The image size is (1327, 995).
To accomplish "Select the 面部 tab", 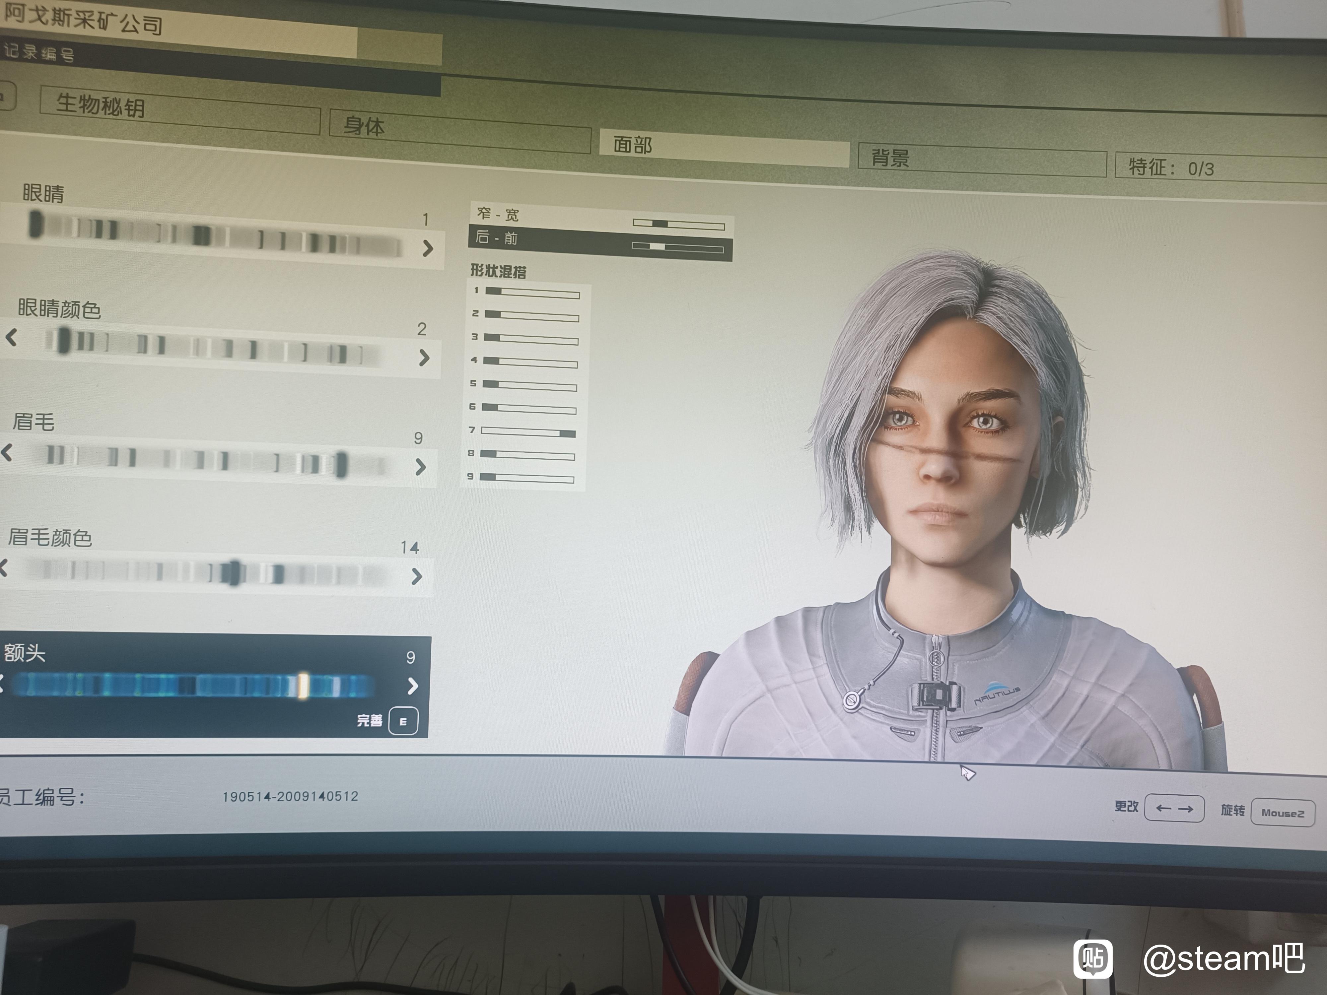I will [x=724, y=148].
